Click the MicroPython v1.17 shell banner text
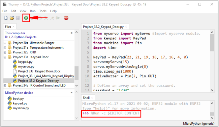Screen dimensions: 219x127 (x=142, y=104)
